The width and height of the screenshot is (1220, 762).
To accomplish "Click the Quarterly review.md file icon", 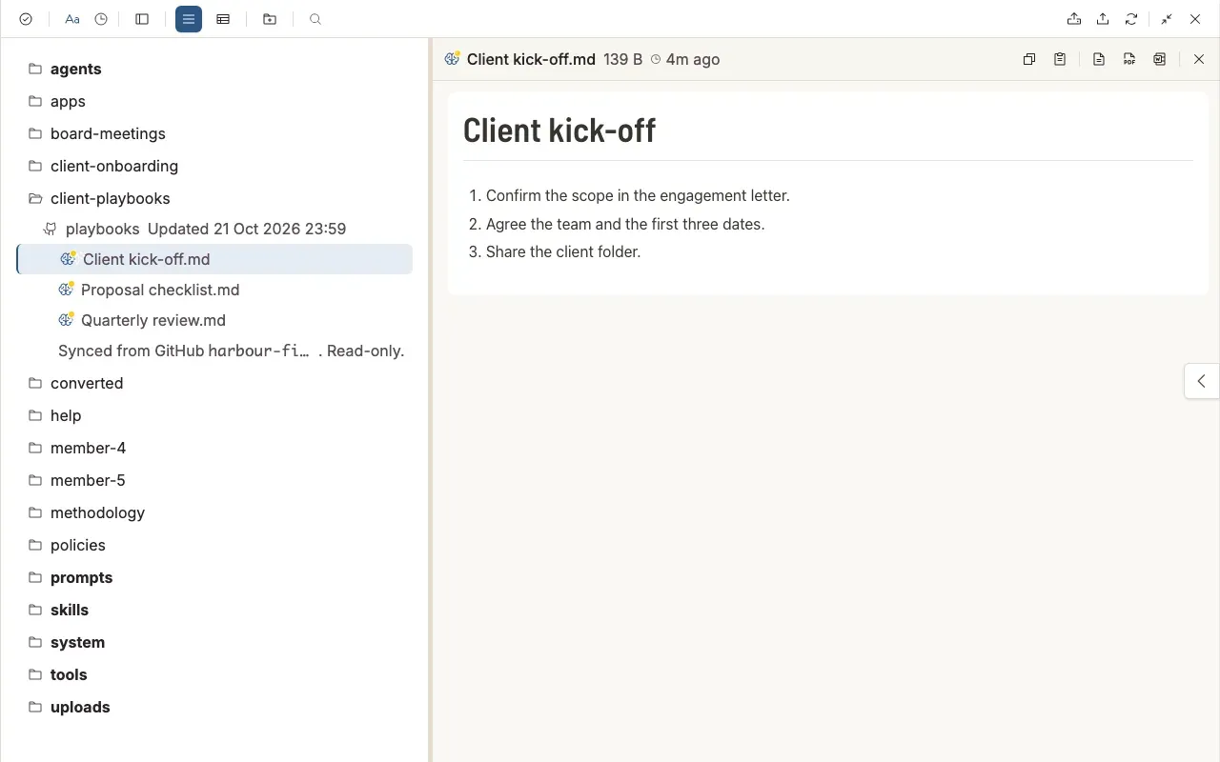I will (x=67, y=319).
